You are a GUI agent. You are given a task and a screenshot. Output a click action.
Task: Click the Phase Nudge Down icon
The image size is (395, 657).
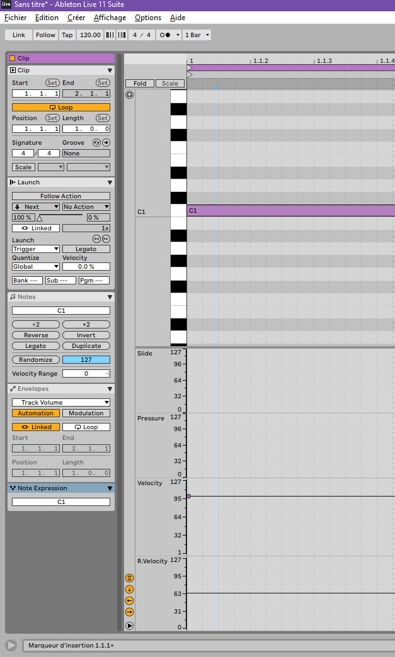tap(110, 35)
